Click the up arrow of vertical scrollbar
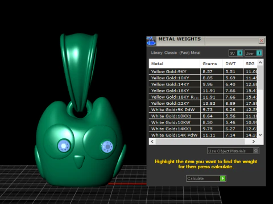This screenshot has width=273, height=204. (260, 62)
